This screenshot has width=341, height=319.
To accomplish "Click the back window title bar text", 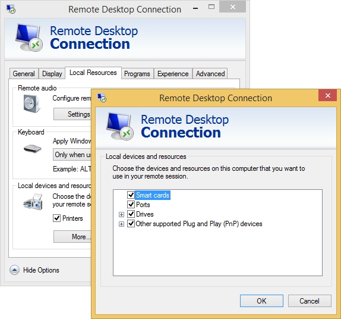I will (125, 10).
